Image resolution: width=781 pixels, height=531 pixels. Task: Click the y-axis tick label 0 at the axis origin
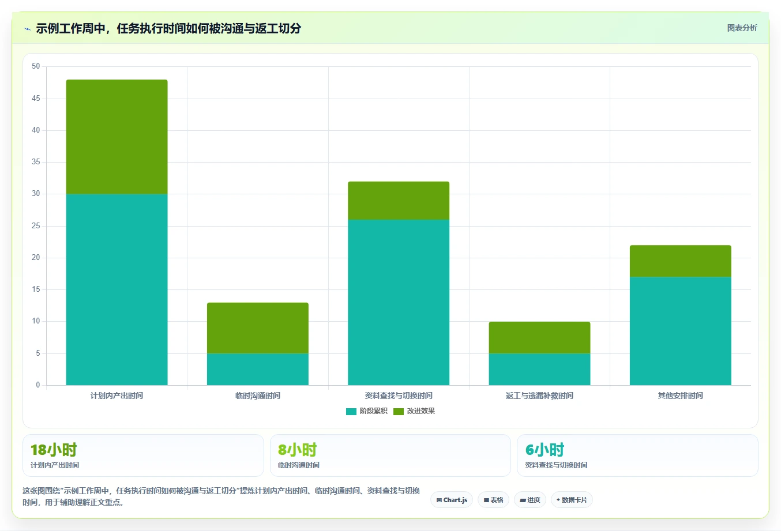38,385
